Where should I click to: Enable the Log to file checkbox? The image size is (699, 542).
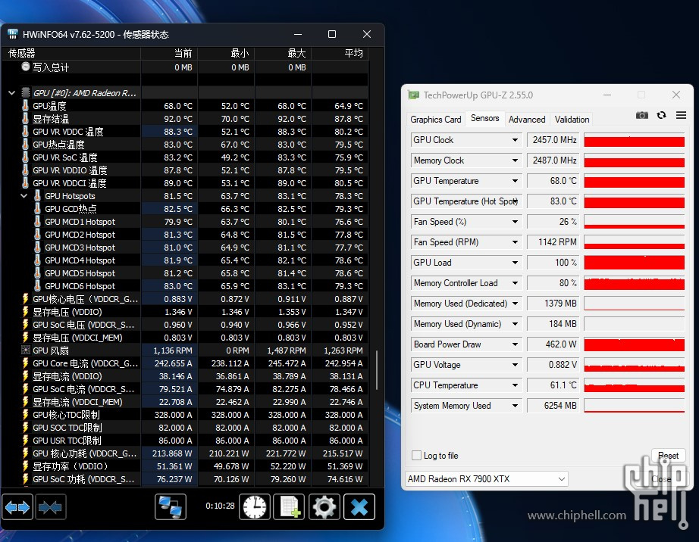(x=416, y=456)
